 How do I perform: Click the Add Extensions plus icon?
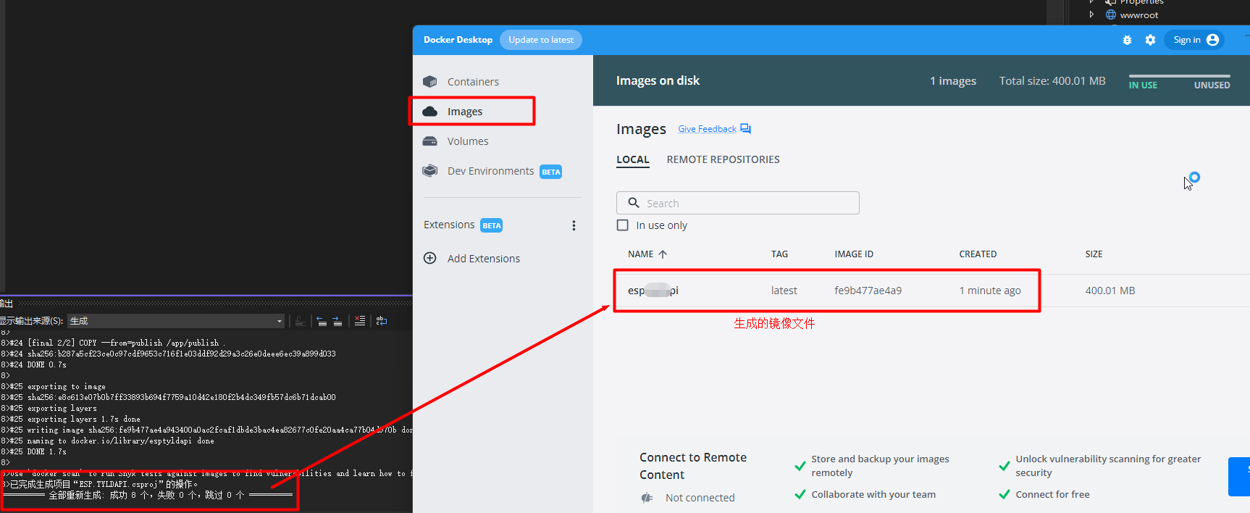click(x=430, y=259)
